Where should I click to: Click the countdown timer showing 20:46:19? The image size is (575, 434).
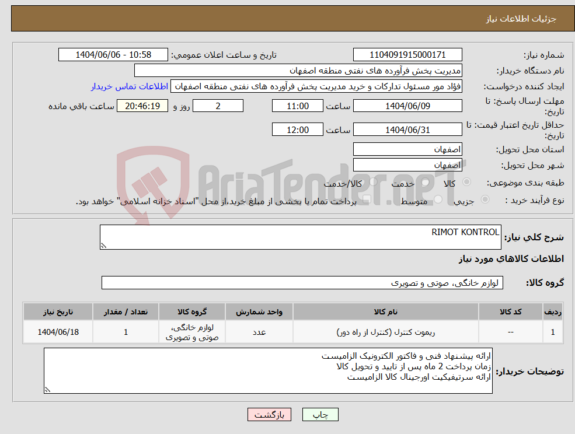coord(142,106)
